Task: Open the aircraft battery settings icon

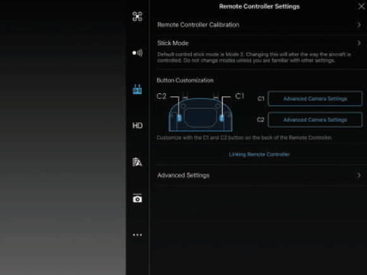Action: [x=137, y=162]
